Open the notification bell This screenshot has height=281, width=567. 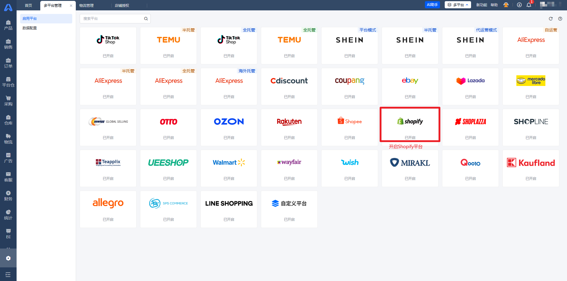pyautogui.click(x=529, y=5)
